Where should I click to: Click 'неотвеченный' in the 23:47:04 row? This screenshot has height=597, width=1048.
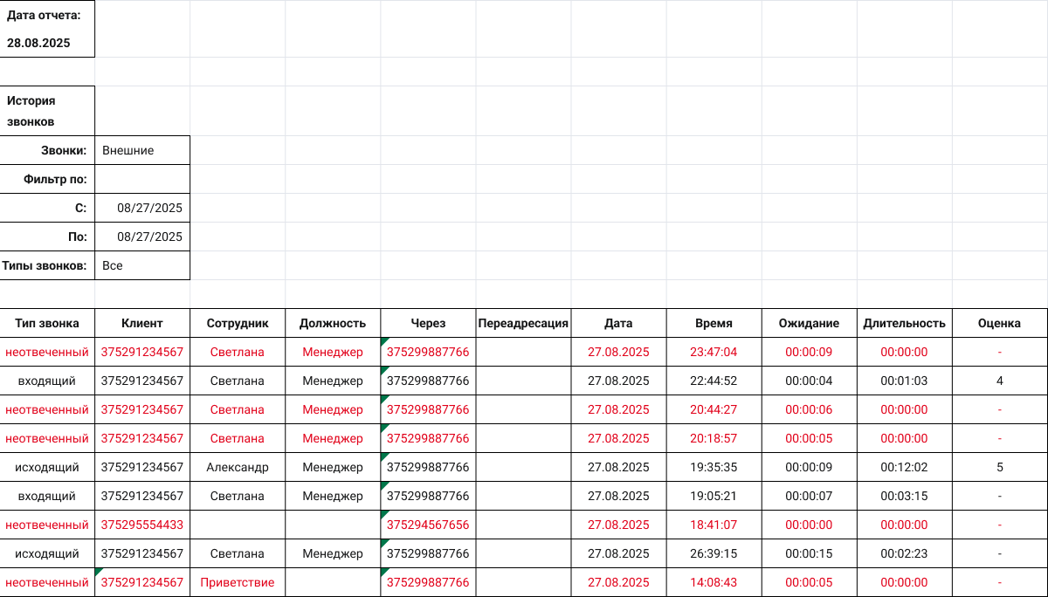tap(47, 352)
